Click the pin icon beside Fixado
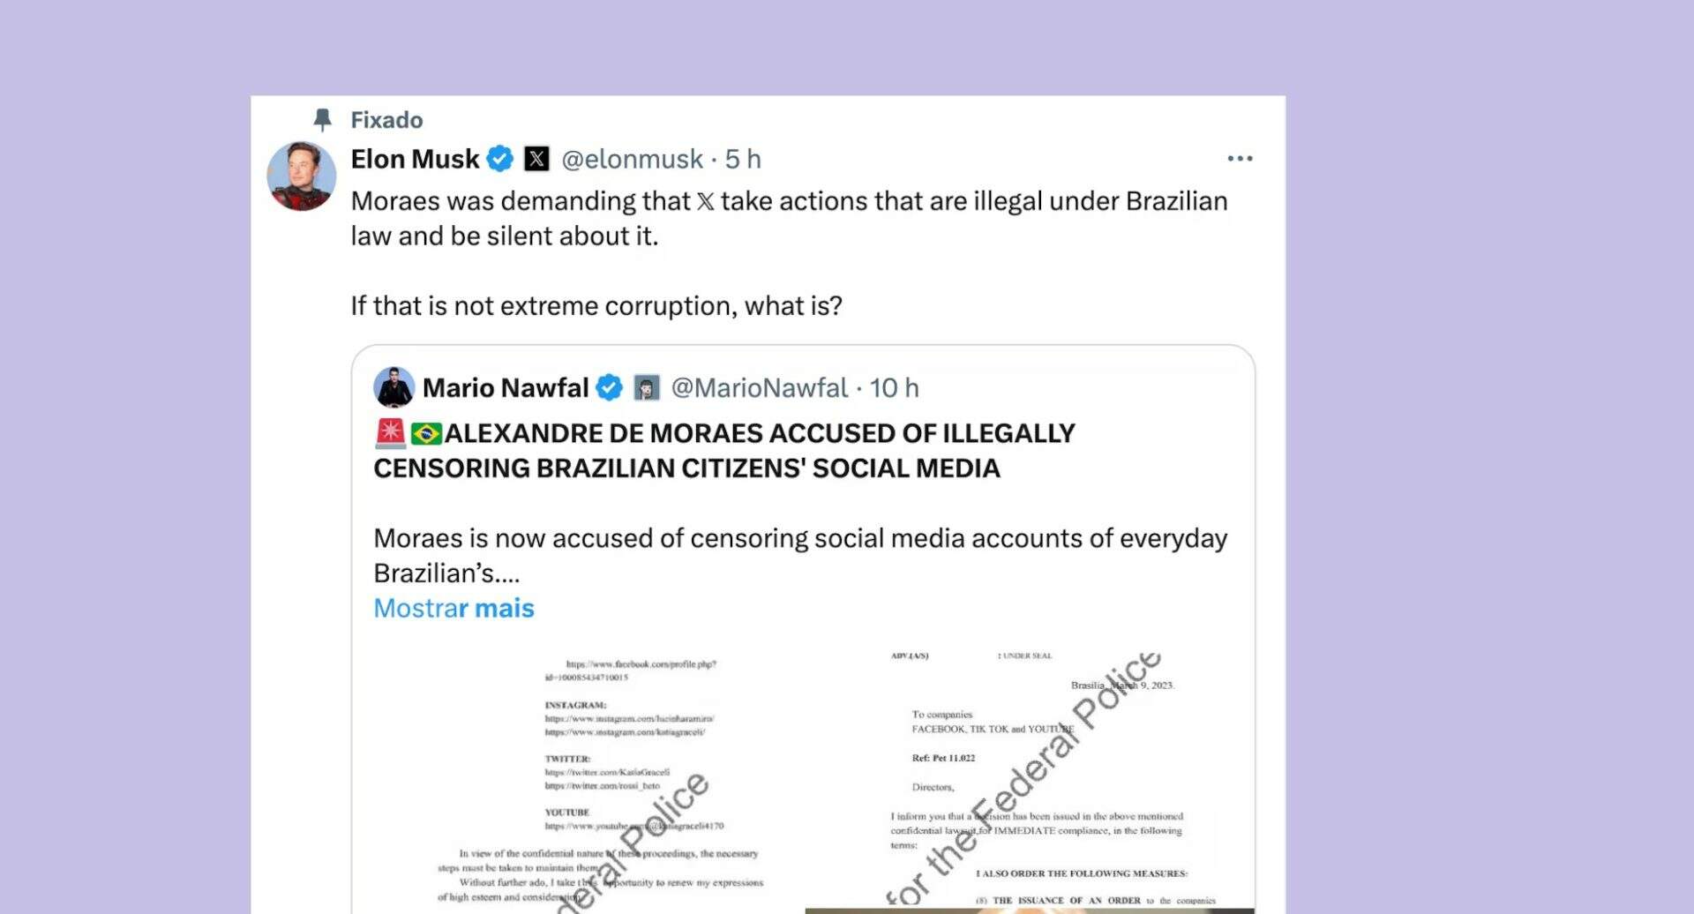The width and height of the screenshot is (1694, 914). [x=323, y=120]
